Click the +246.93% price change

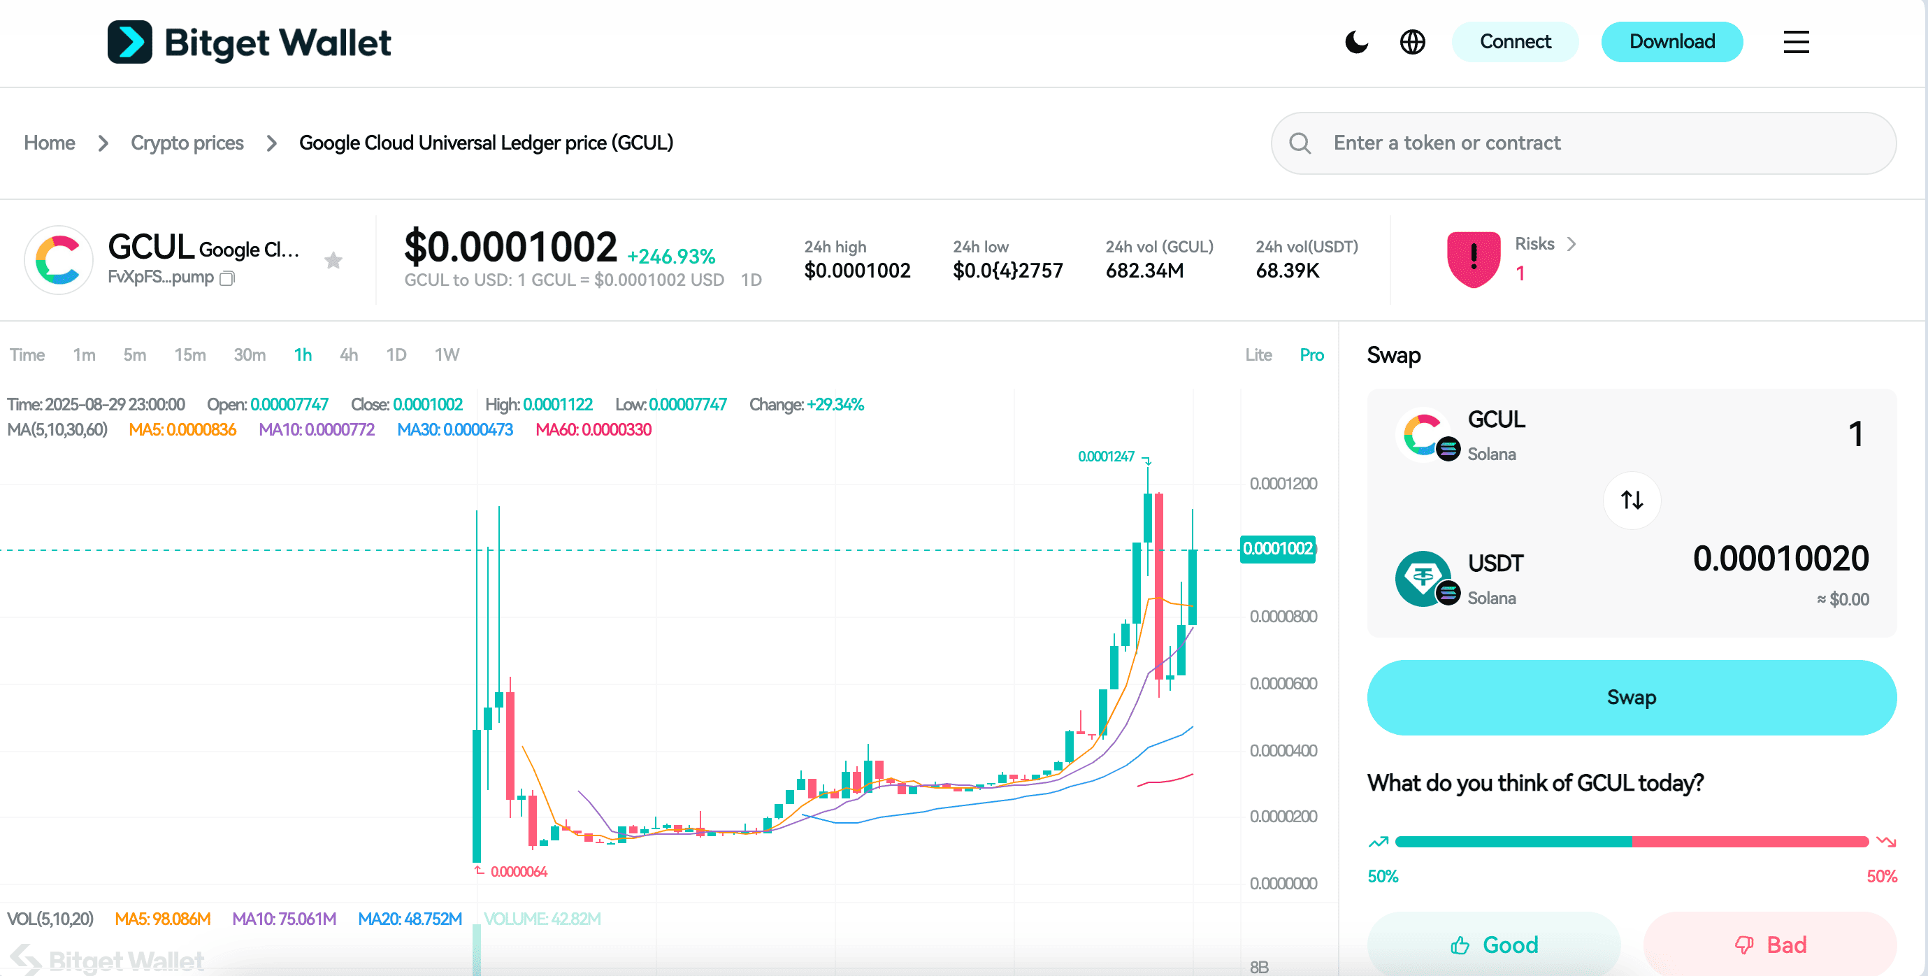click(670, 257)
